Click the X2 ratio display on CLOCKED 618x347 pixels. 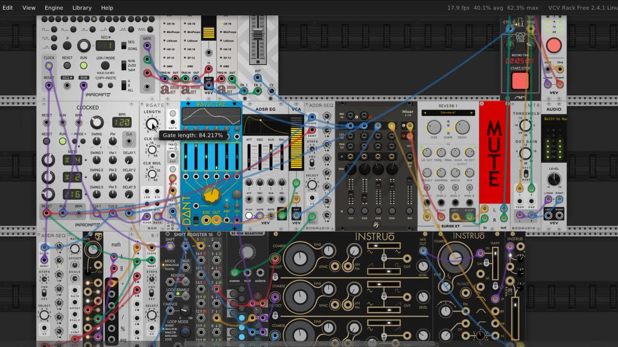[72, 177]
